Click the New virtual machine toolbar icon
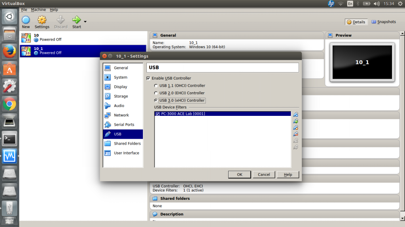This screenshot has width=405, height=227. tap(26, 22)
